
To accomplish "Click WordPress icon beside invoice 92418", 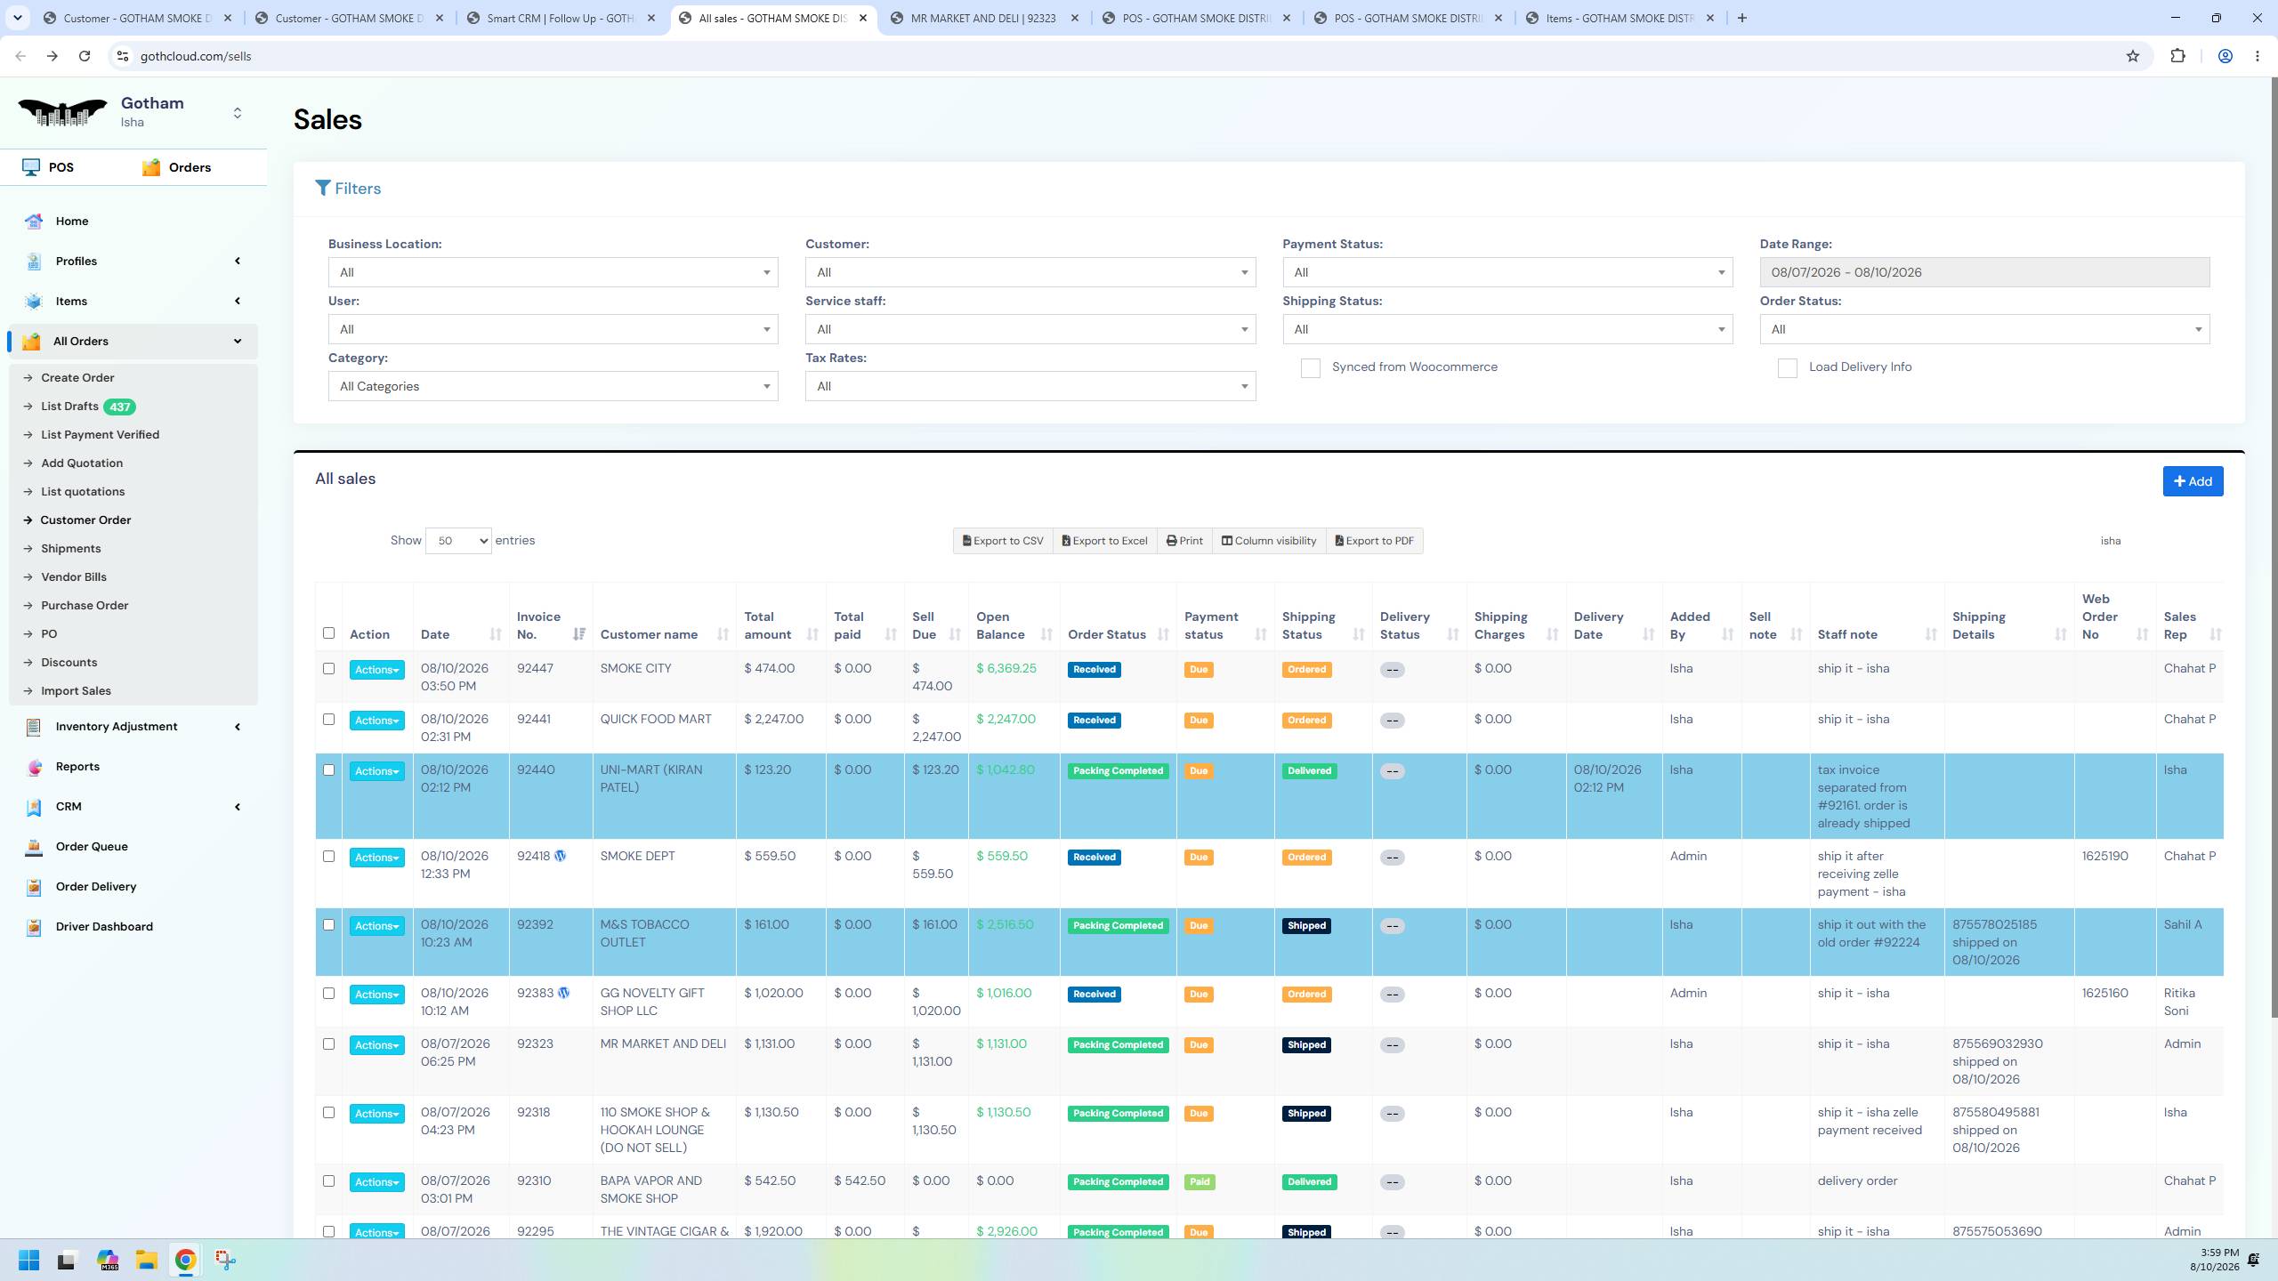I will pos(560,856).
